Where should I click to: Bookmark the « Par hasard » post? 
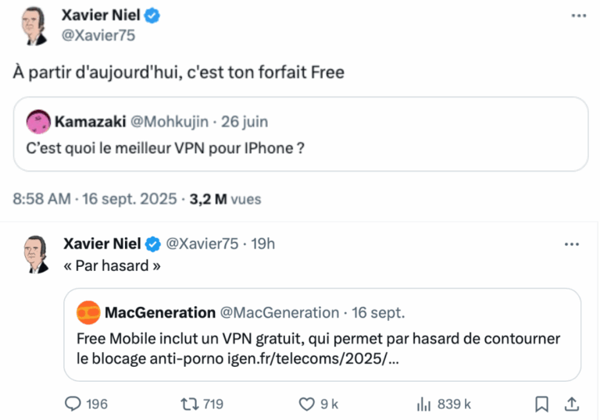(x=541, y=404)
